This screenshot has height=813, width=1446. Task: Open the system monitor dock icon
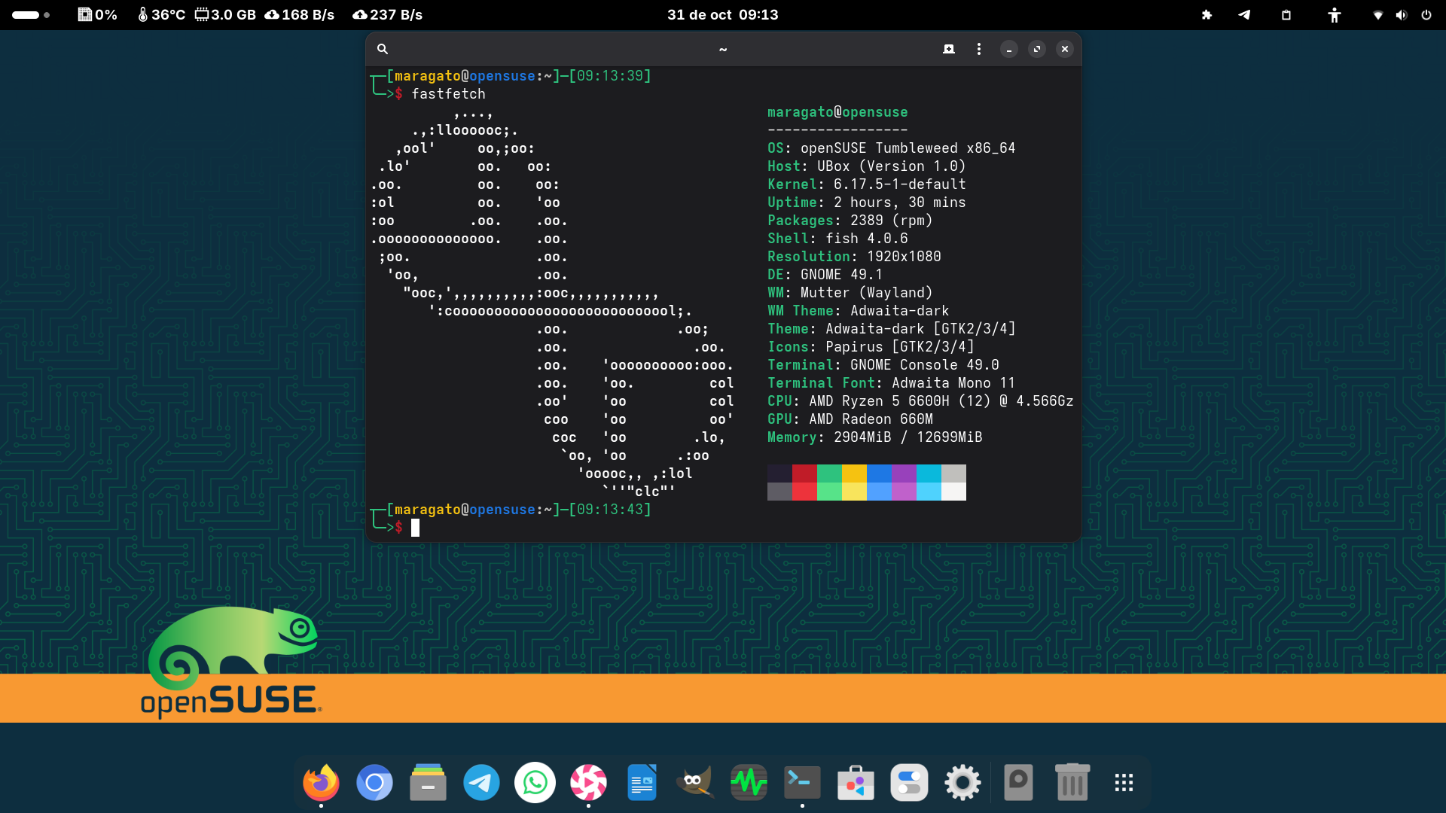(749, 783)
